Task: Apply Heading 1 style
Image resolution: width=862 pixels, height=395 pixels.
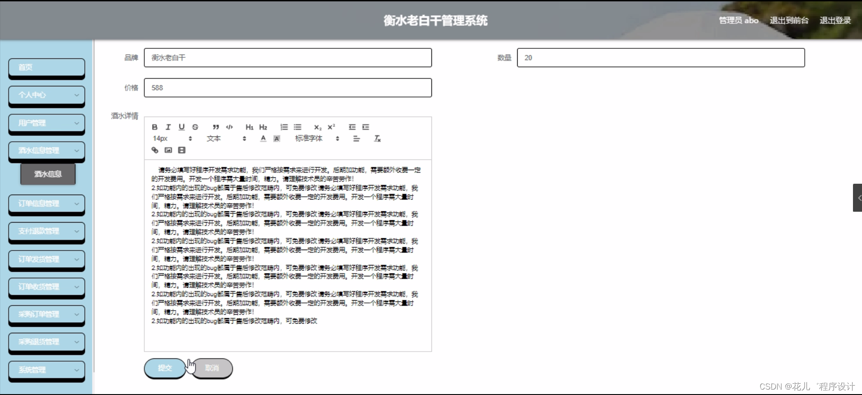Action: point(250,127)
